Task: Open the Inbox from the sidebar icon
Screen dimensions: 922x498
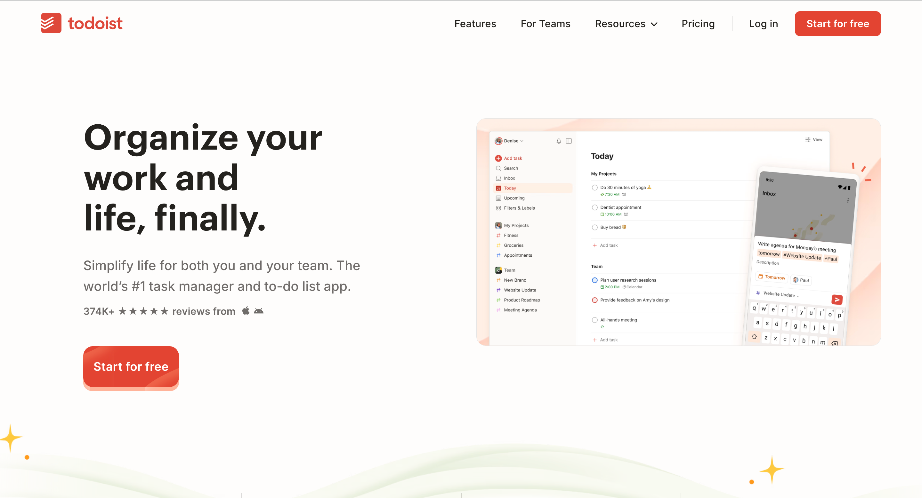Action: pos(498,178)
